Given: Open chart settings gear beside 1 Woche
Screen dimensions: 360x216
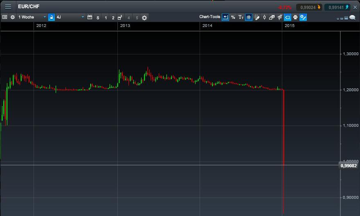Looking at the screenshot, I should pos(13,17).
